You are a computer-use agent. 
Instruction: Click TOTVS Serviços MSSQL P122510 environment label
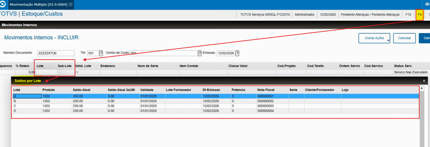pos(265,15)
